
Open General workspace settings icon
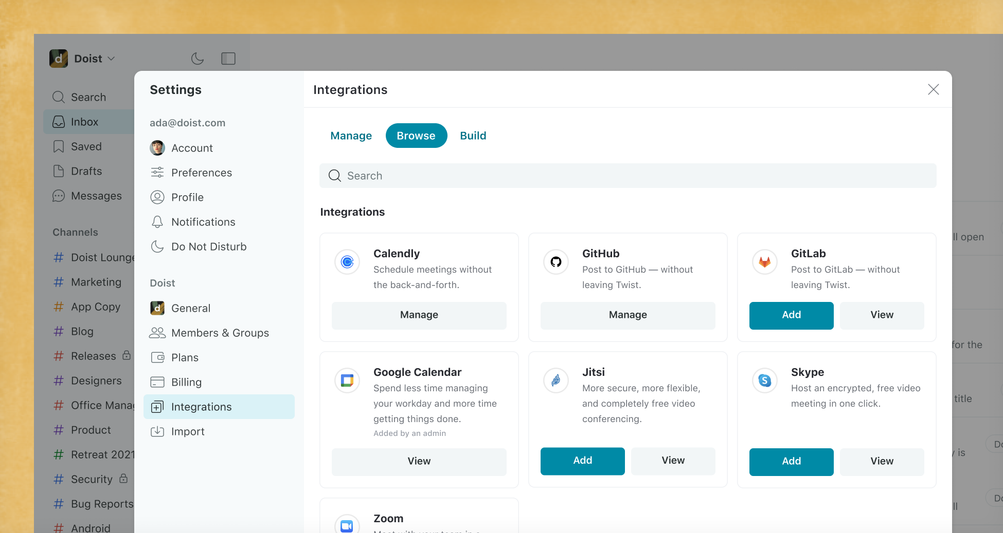point(157,308)
